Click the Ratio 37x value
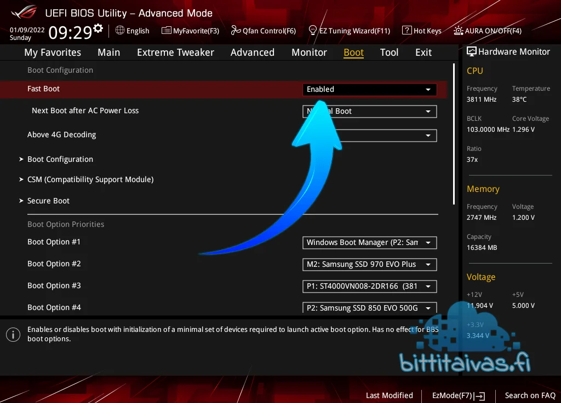561x403 pixels. [472, 160]
